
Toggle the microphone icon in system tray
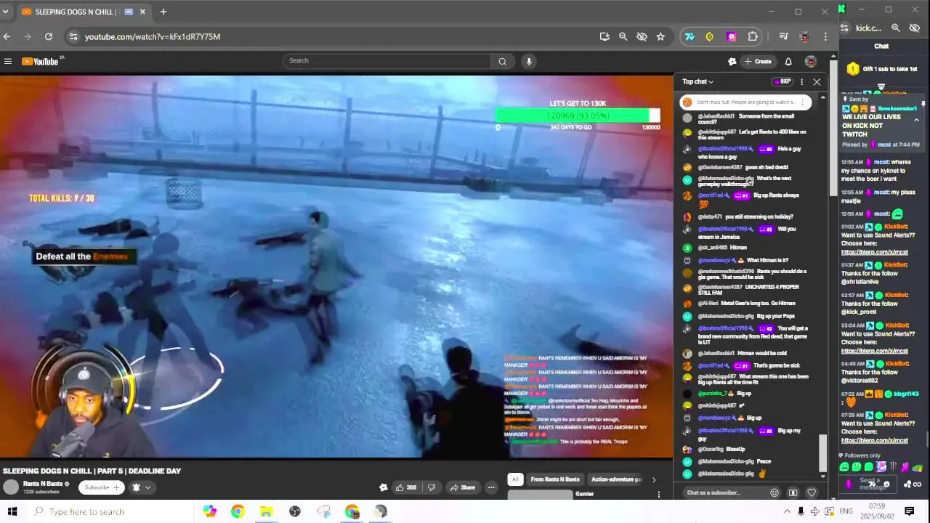(801, 511)
